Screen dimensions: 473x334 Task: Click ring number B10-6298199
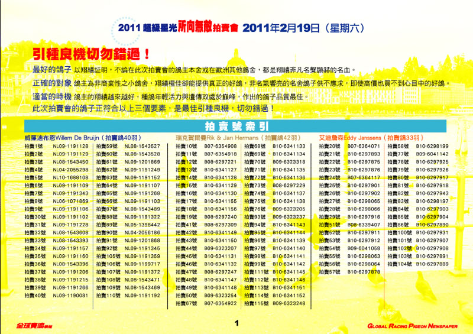432,146
